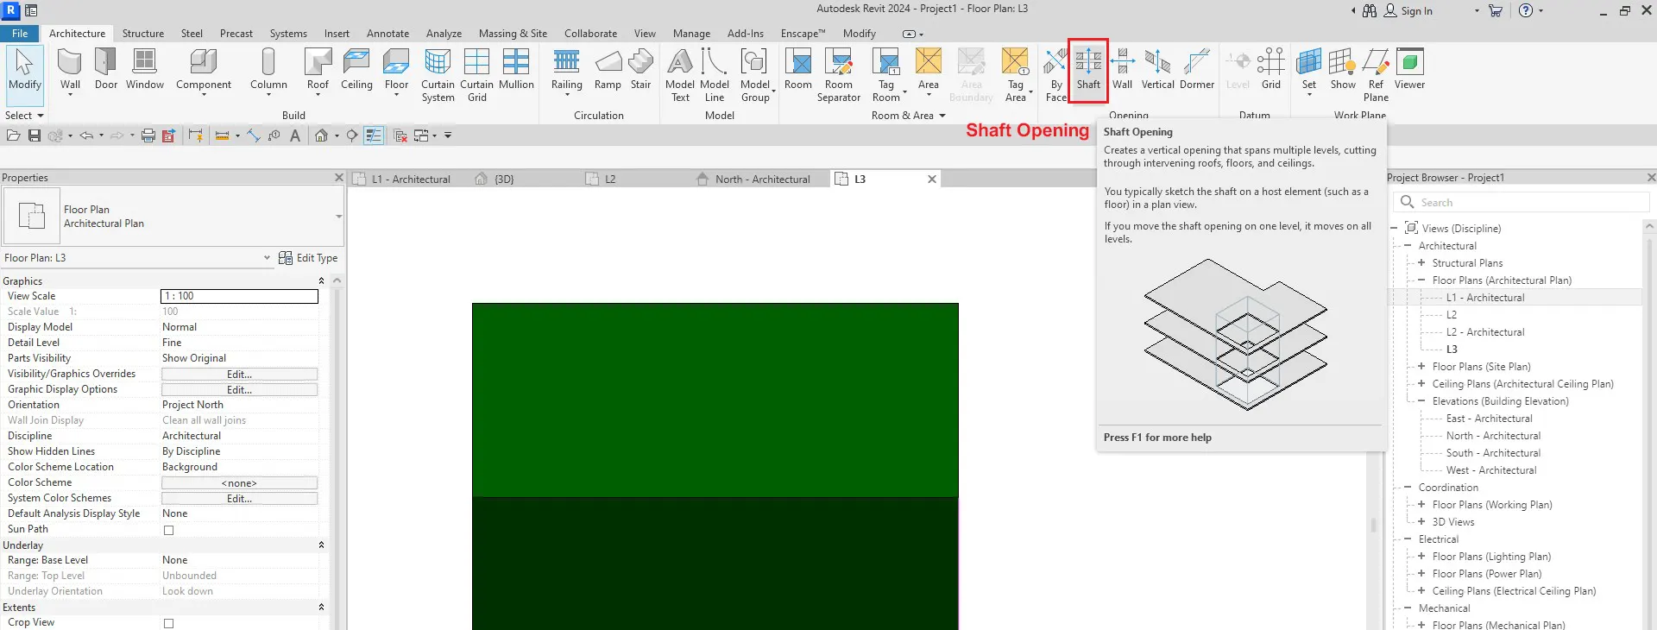Select the Room Separator tool
This screenshot has width=1657, height=630.
pyautogui.click(x=839, y=76)
